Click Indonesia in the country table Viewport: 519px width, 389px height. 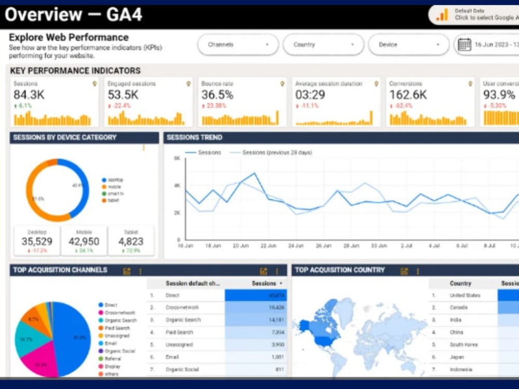click(461, 369)
